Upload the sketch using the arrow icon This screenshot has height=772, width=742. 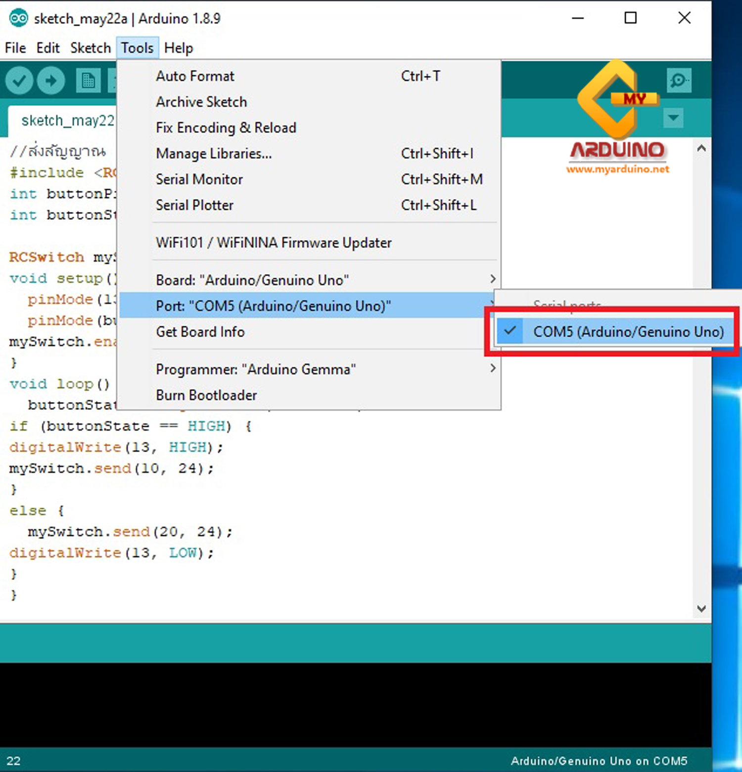(x=51, y=80)
